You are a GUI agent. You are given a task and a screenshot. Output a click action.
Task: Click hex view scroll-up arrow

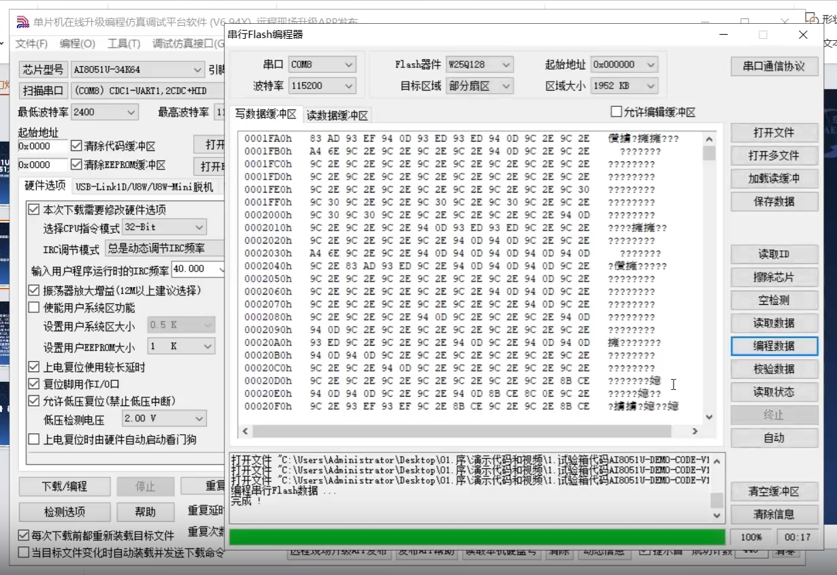click(709, 139)
